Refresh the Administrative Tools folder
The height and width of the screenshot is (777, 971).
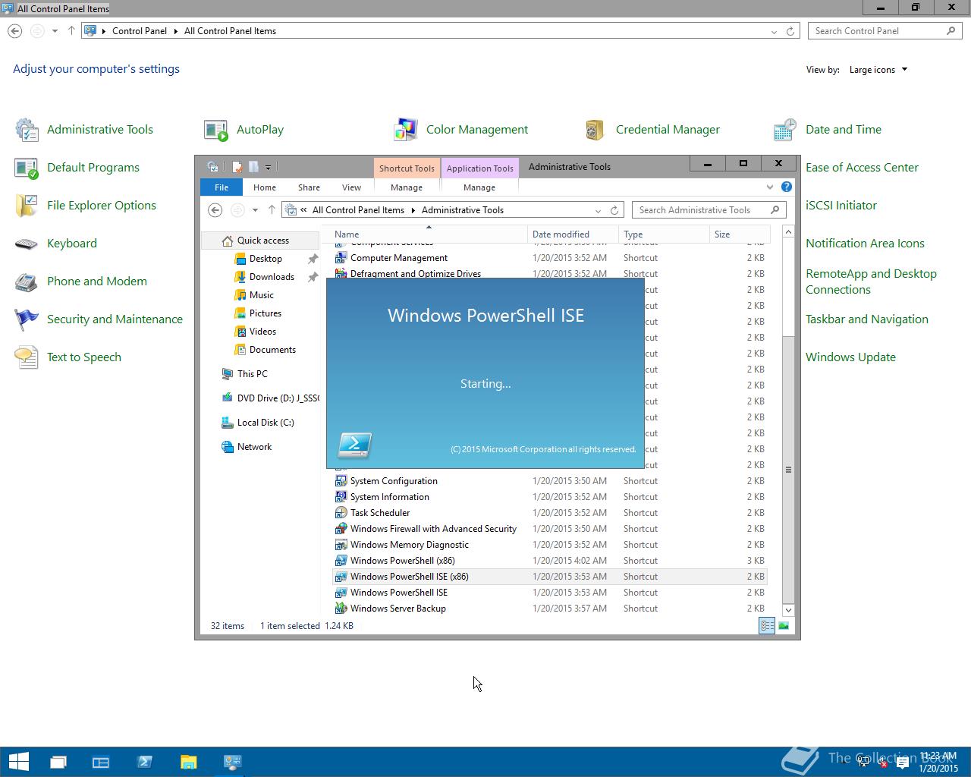[x=614, y=210]
